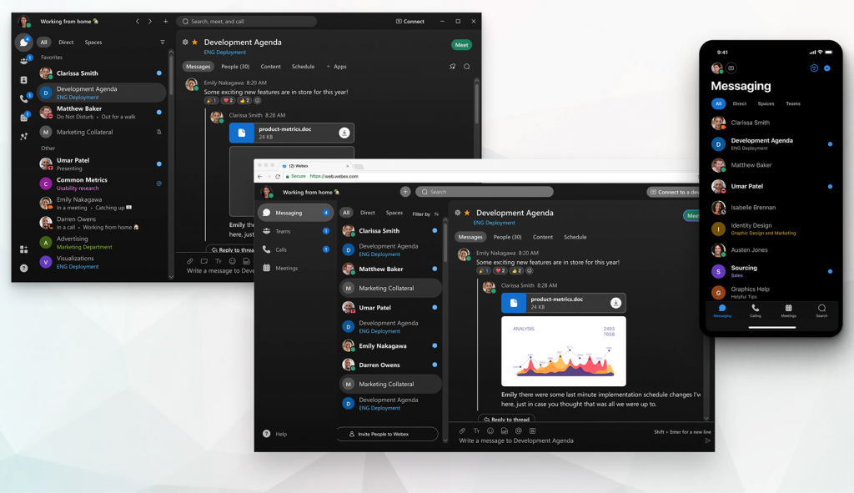Viewport: 854px width, 493px height.
Task: Open Teams icon in desktop app sidebar
Action: [24, 60]
